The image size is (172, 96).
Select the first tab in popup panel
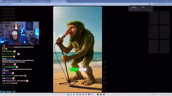click(134, 7)
